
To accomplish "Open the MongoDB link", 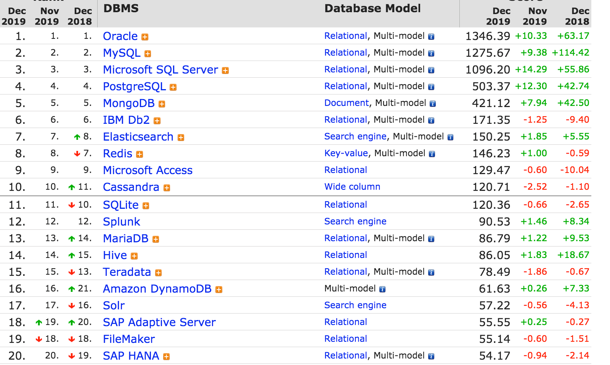I will point(129,103).
